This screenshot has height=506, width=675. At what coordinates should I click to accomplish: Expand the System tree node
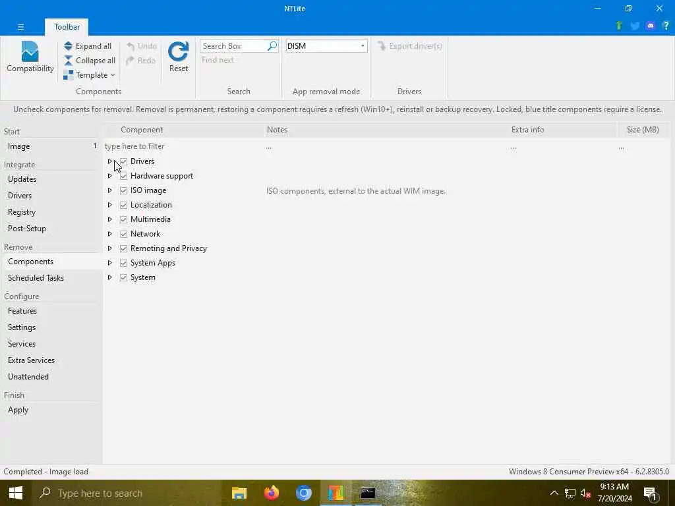(110, 277)
